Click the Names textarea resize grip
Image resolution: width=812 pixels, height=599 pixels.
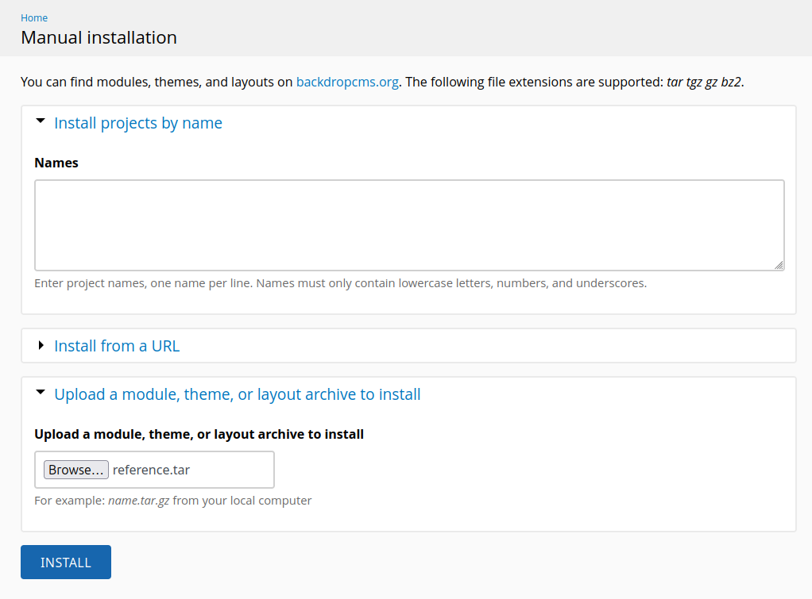pos(779,266)
